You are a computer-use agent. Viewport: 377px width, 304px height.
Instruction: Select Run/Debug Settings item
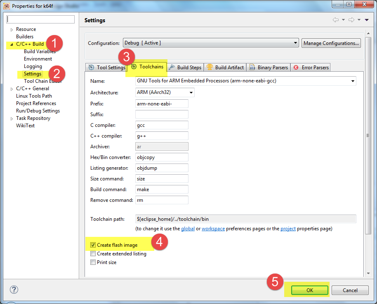click(x=38, y=111)
